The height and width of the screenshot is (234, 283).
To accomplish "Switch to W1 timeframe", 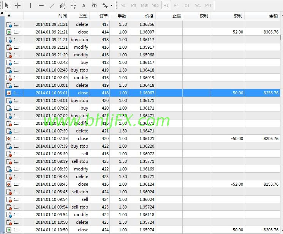I will [x=198, y=6].
